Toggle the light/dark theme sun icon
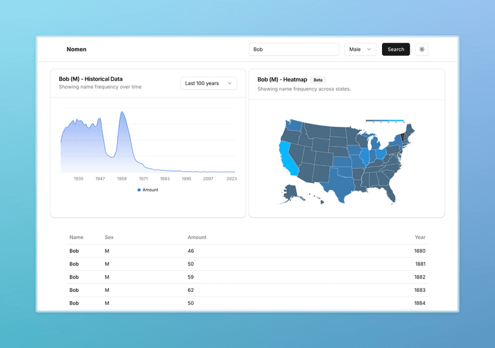 pos(421,50)
